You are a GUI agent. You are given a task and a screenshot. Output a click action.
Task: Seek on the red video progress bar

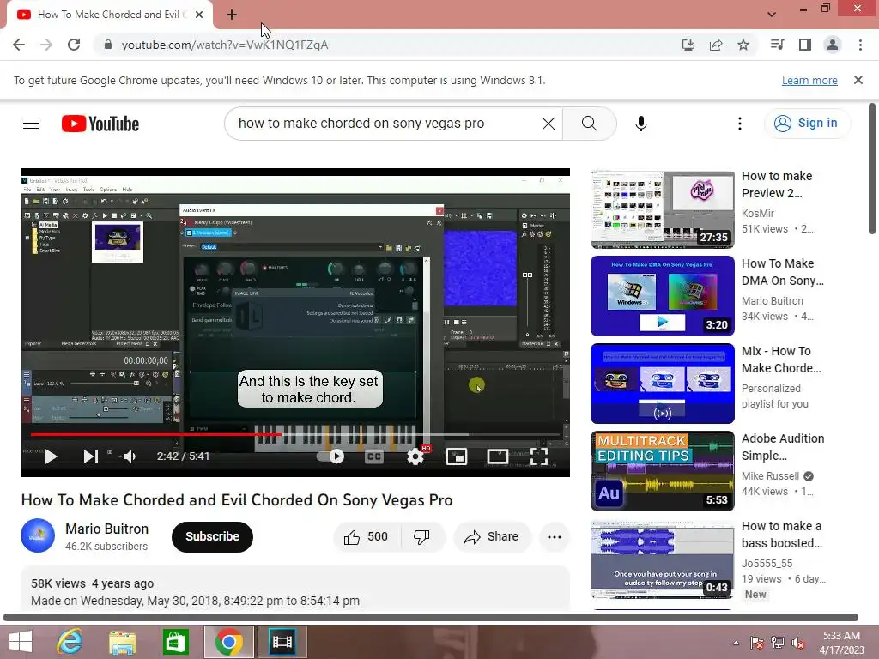[x=296, y=434]
